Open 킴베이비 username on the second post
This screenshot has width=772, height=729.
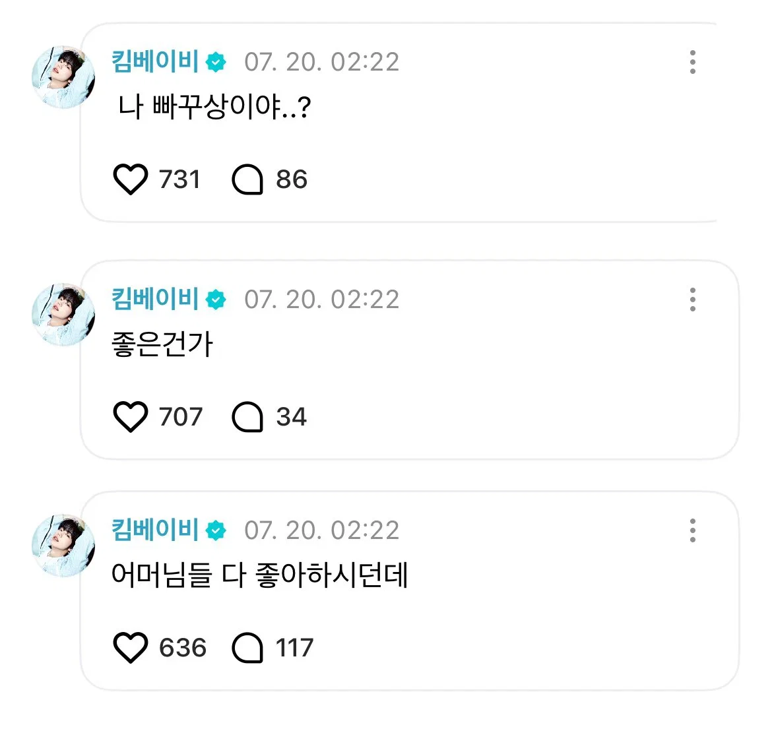(x=155, y=300)
